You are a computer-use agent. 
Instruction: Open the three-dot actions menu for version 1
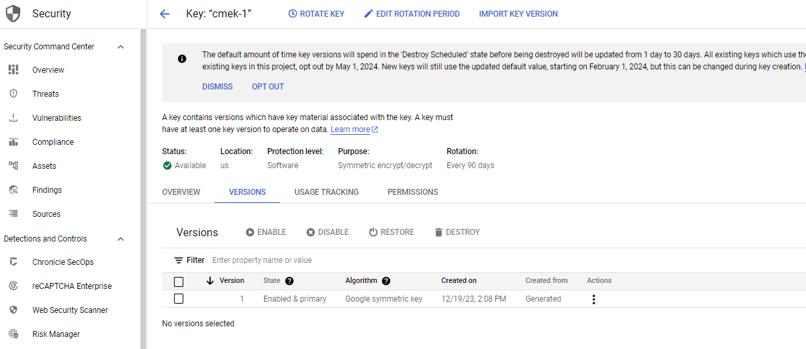(x=593, y=299)
